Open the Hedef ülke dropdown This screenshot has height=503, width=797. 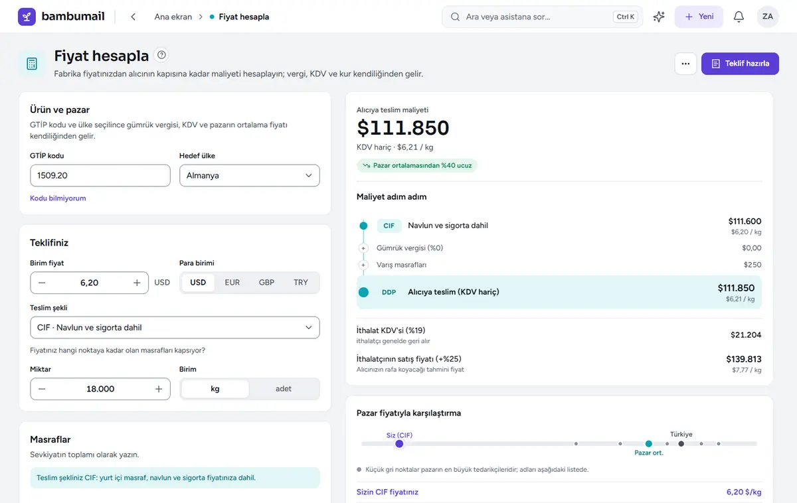pos(250,176)
